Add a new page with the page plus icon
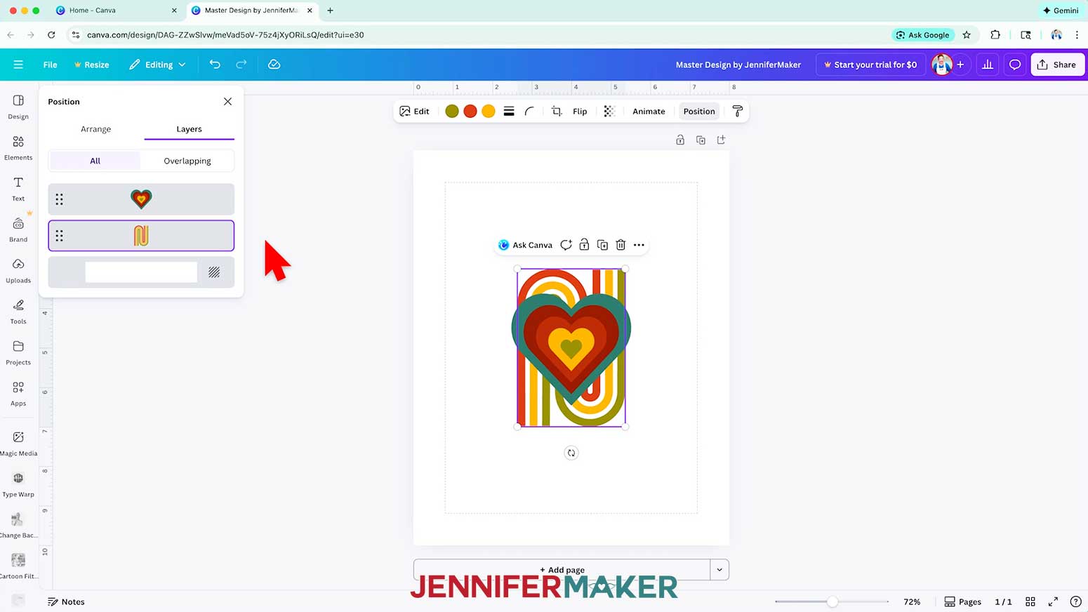 click(x=721, y=140)
